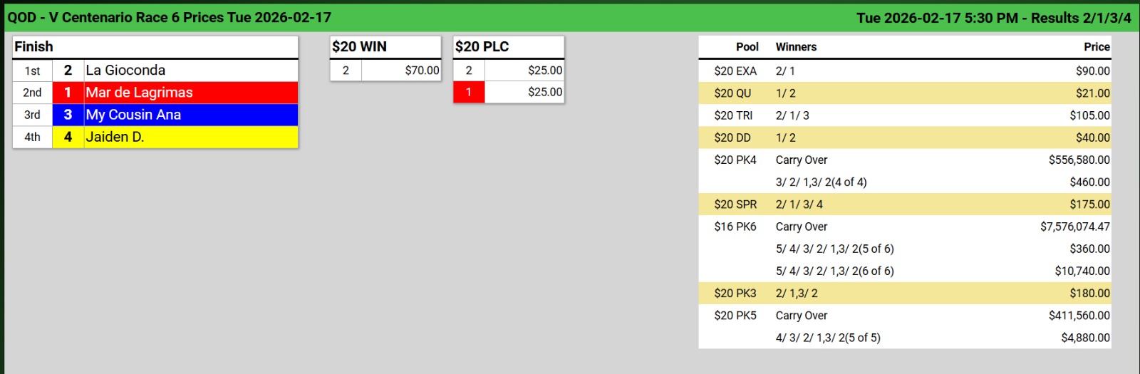This screenshot has height=374, width=1140.
Task: Click the $20 TRI price $105.00
Action: click(x=1089, y=115)
